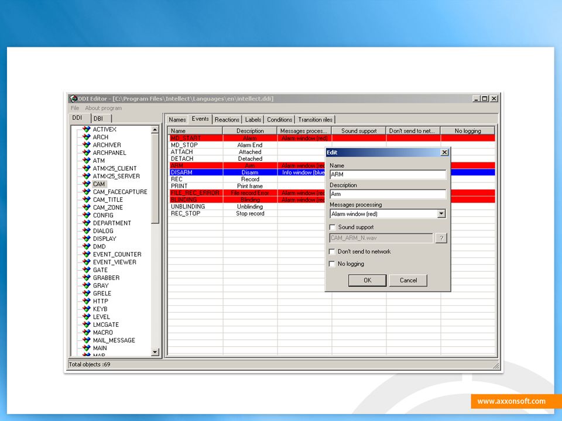Check Don't send to network

[x=333, y=251]
